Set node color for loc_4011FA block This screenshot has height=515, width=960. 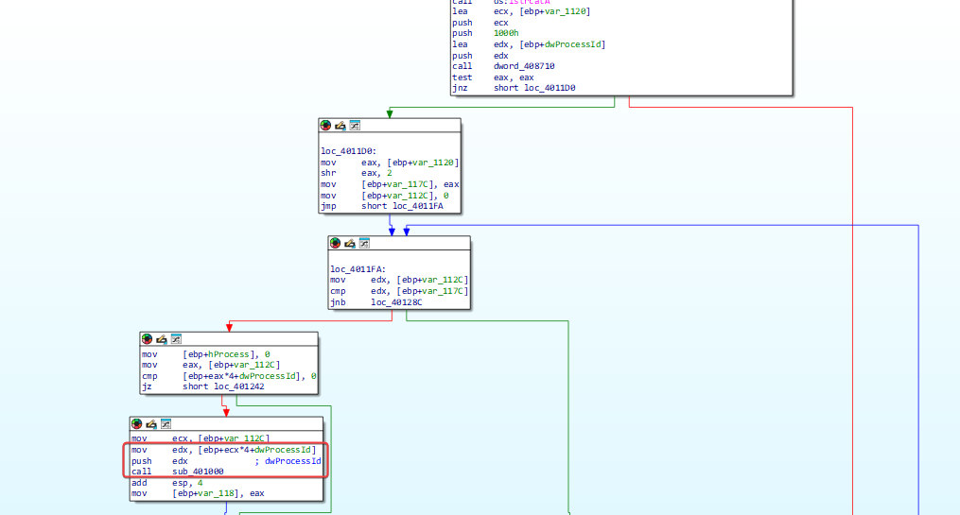336,244
